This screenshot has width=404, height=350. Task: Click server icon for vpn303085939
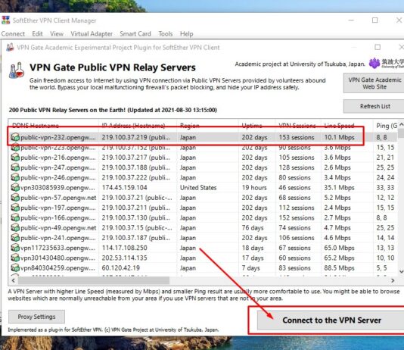pos(15,188)
